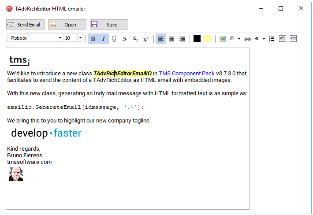Select the portrait photo in the signature
This screenshot has width=313, height=215.
[x=16, y=174]
